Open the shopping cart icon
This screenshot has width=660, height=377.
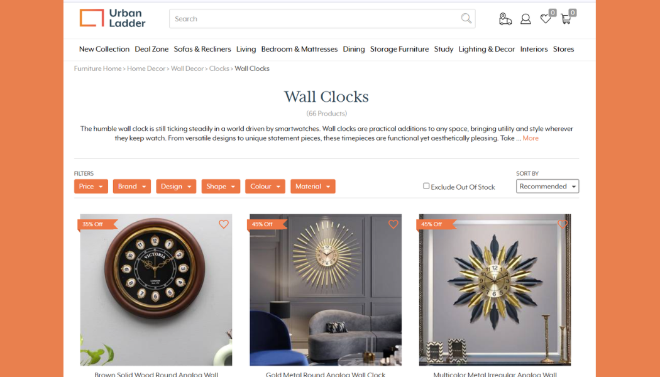pos(566,19)
